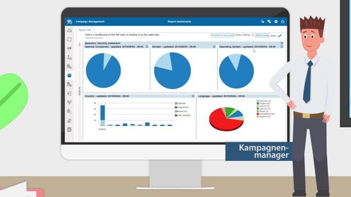Click the Gender pie chart
Screen dimensions: 351x197
click(x=172, y=71)
